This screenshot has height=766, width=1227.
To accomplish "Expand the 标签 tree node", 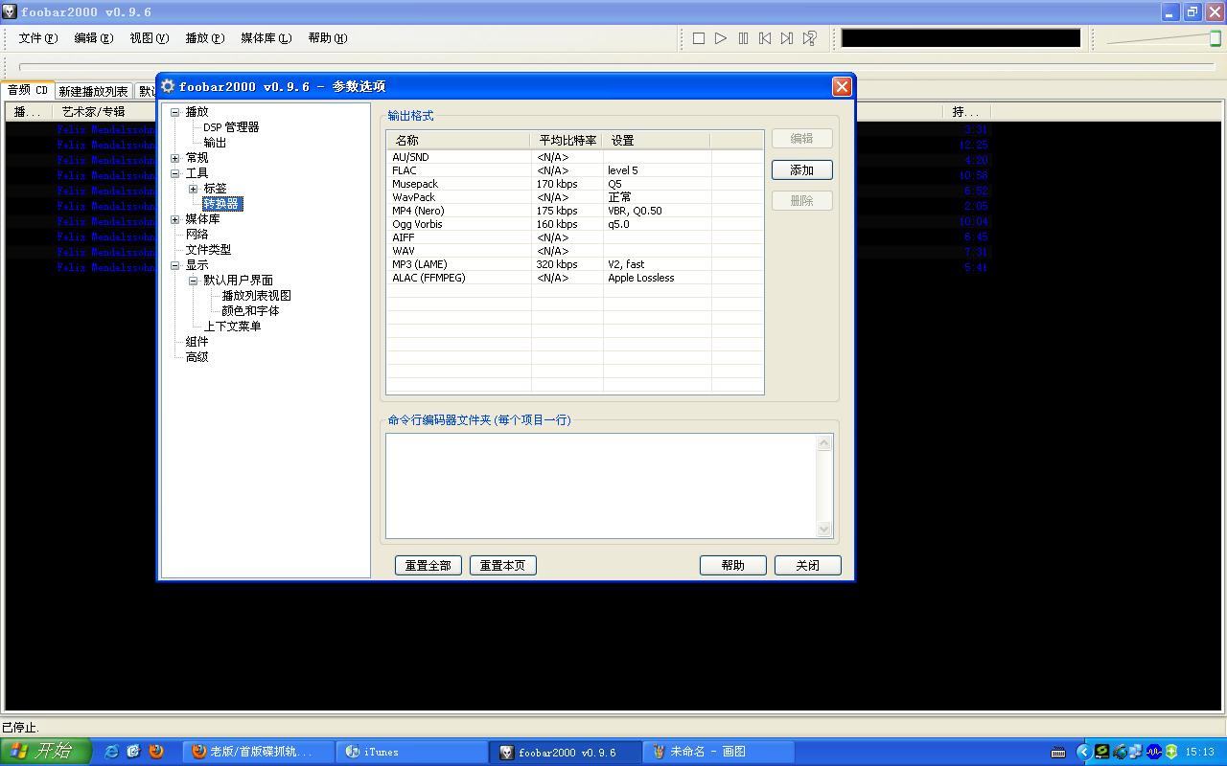I will pyautogui.click(x=194, y=189).
